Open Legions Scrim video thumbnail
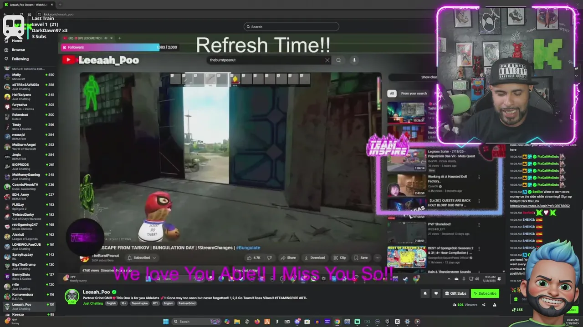This screenshot has height=327, width=583. (x=406, y=160)
